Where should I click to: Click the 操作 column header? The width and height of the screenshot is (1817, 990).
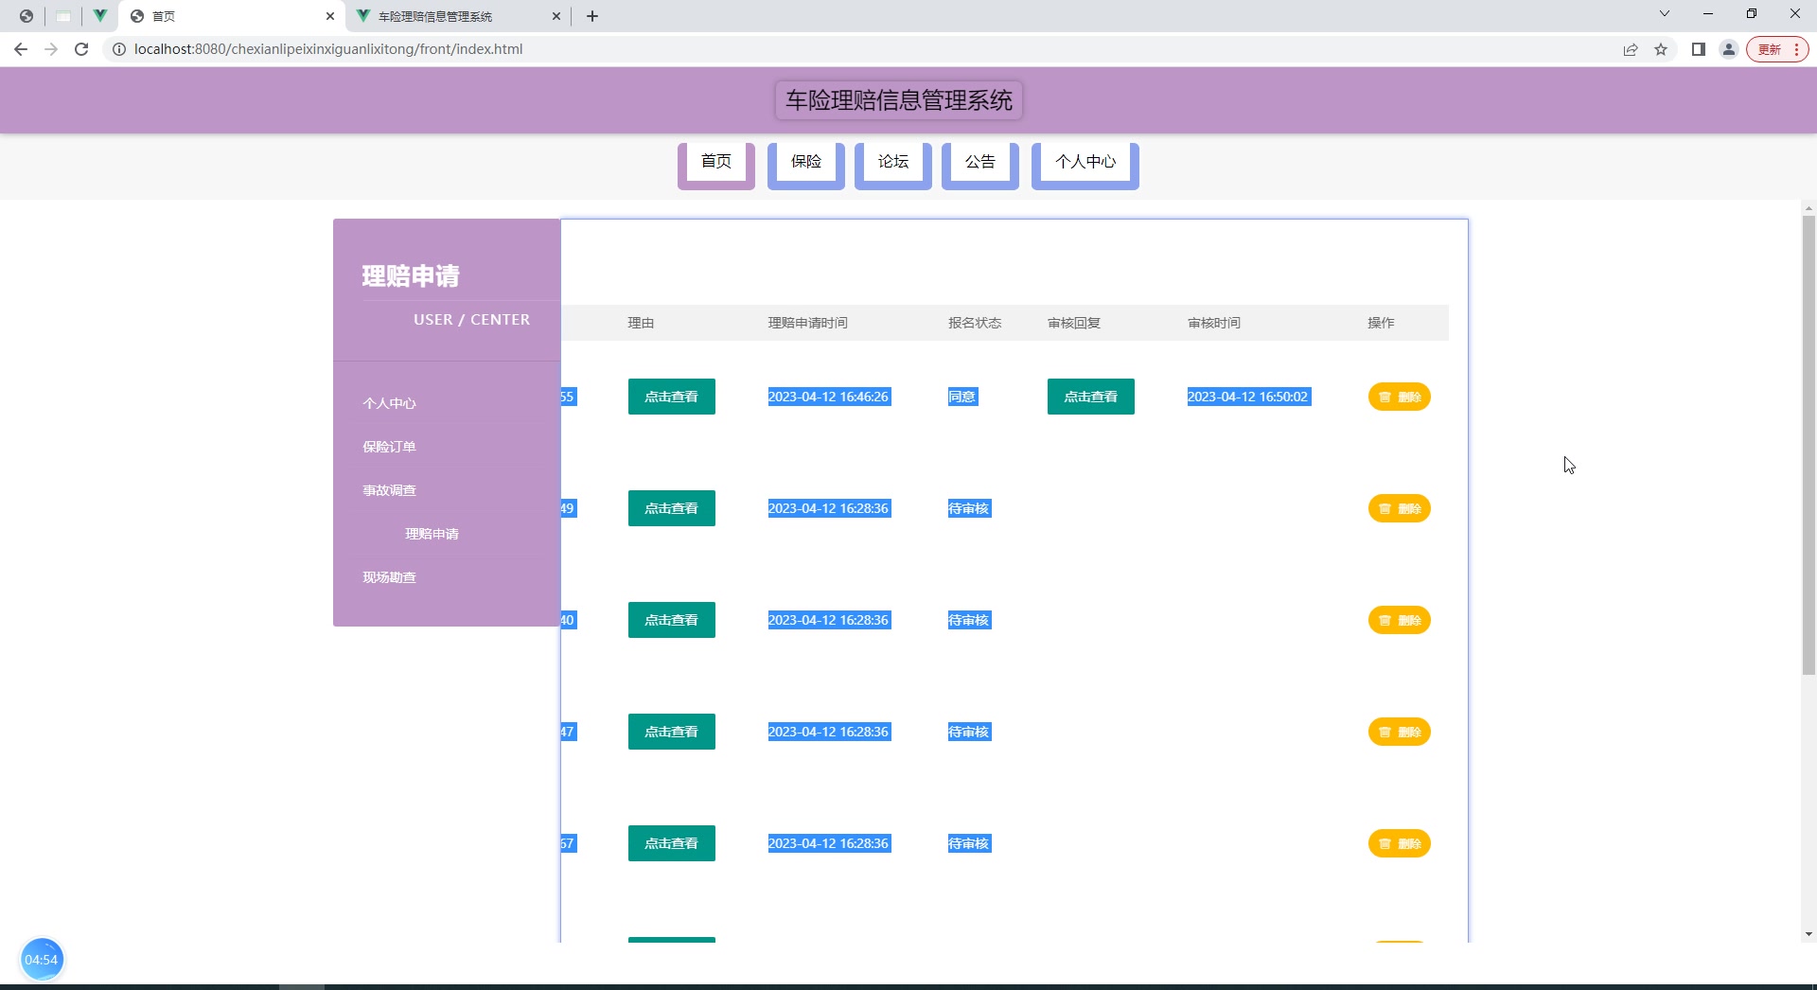coord(1381,323)
